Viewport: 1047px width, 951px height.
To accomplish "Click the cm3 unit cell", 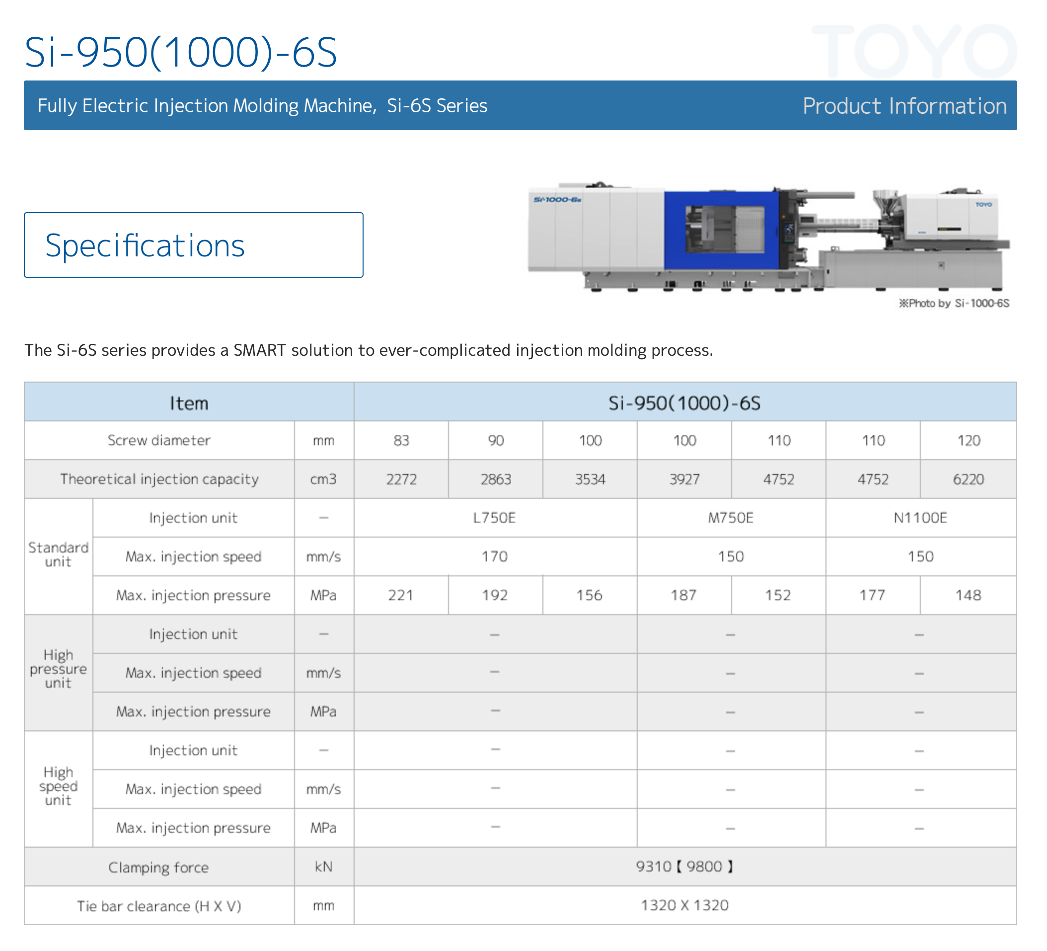I will click(323, 478).
